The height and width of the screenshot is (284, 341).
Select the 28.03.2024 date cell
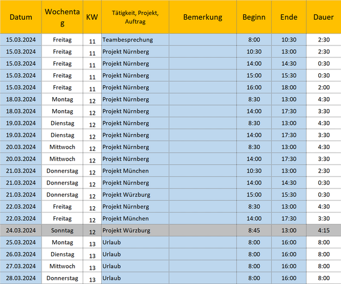click(21, 278)
